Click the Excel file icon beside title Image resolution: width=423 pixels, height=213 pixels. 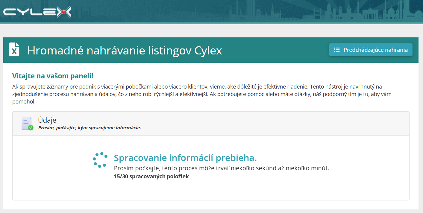14,49
